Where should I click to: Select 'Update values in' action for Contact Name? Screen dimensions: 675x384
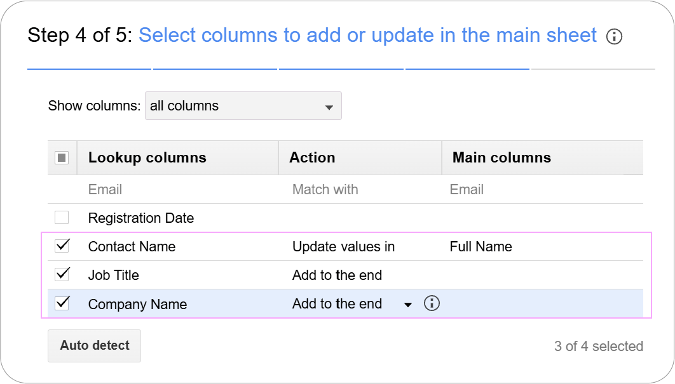click(x=343, y=247)
